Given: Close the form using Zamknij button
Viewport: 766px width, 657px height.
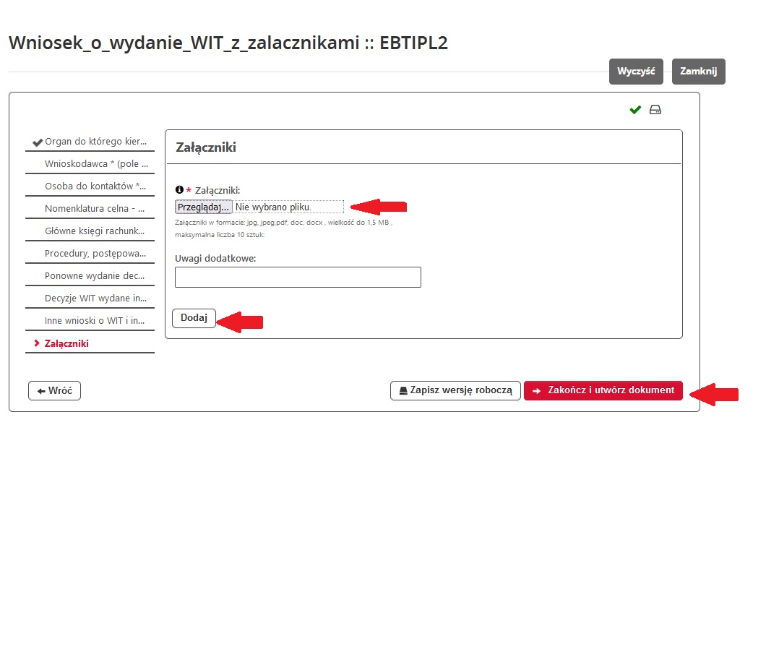Looking at the screenshot, I should pos(698,72).
